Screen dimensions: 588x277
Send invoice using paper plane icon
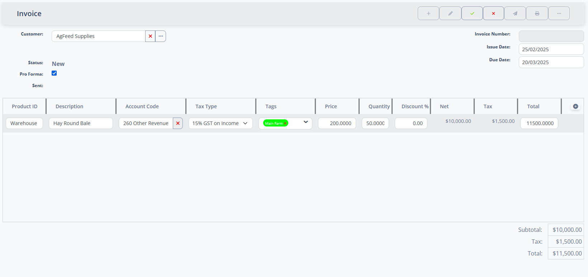(x=515, y=13)
